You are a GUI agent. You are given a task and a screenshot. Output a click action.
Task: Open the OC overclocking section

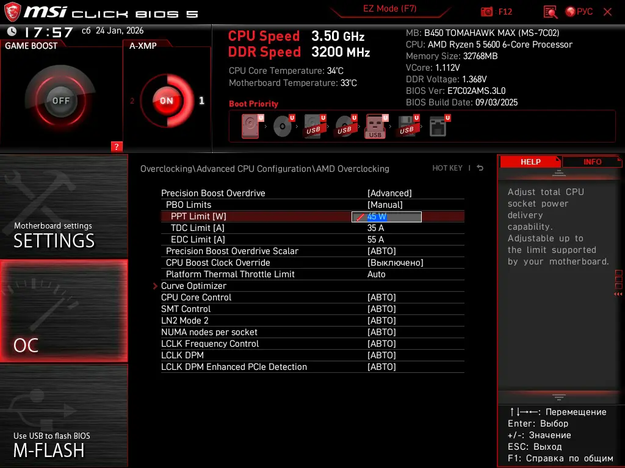pos(63,311)
